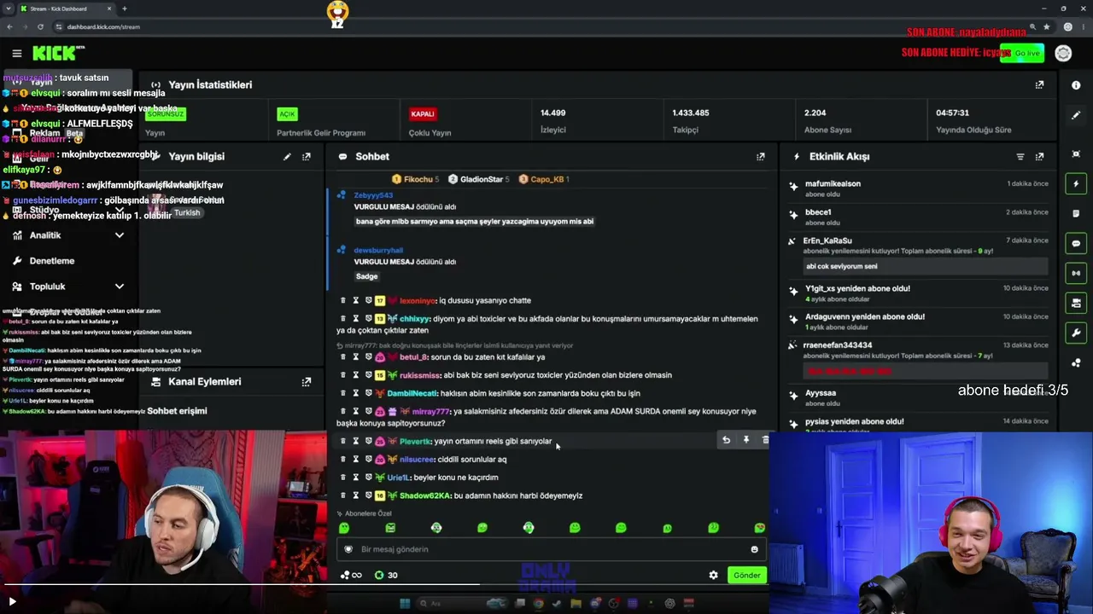Click Sohbet erişimi under Kanal Eylemleri
The height and width of the screenshot is (614, 1093).
177,411
